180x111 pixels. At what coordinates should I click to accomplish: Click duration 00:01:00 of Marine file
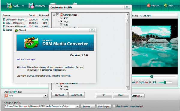click(x=33, y=26)
